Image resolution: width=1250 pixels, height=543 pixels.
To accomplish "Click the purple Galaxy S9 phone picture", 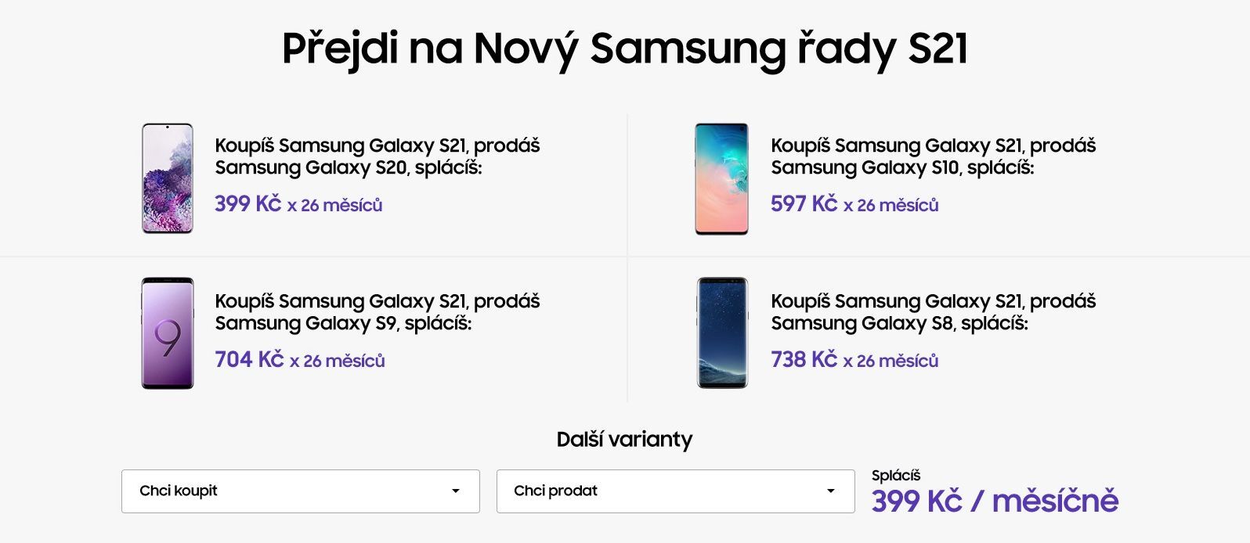I will (x=166, y=335).
